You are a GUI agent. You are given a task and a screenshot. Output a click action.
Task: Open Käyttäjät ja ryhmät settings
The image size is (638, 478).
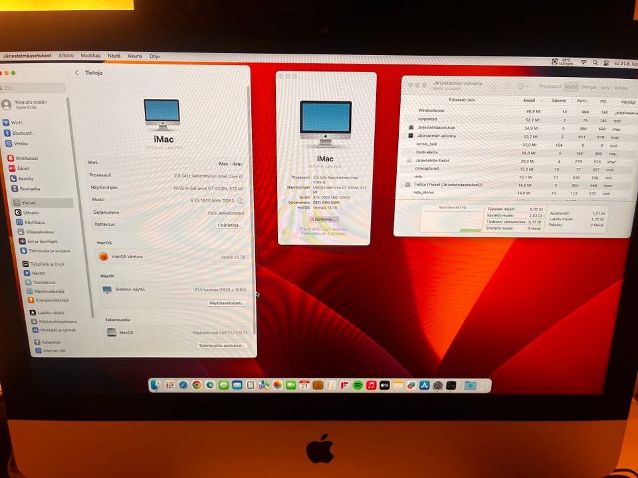pyautogui.click(x=54, y=330)
